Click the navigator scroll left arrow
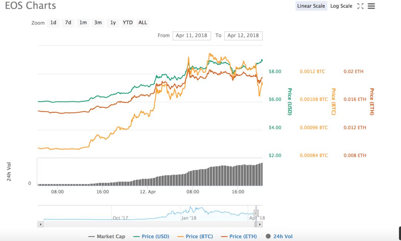Image resolution: width=401 pixels, height=241 pixels. coord(40,224)
